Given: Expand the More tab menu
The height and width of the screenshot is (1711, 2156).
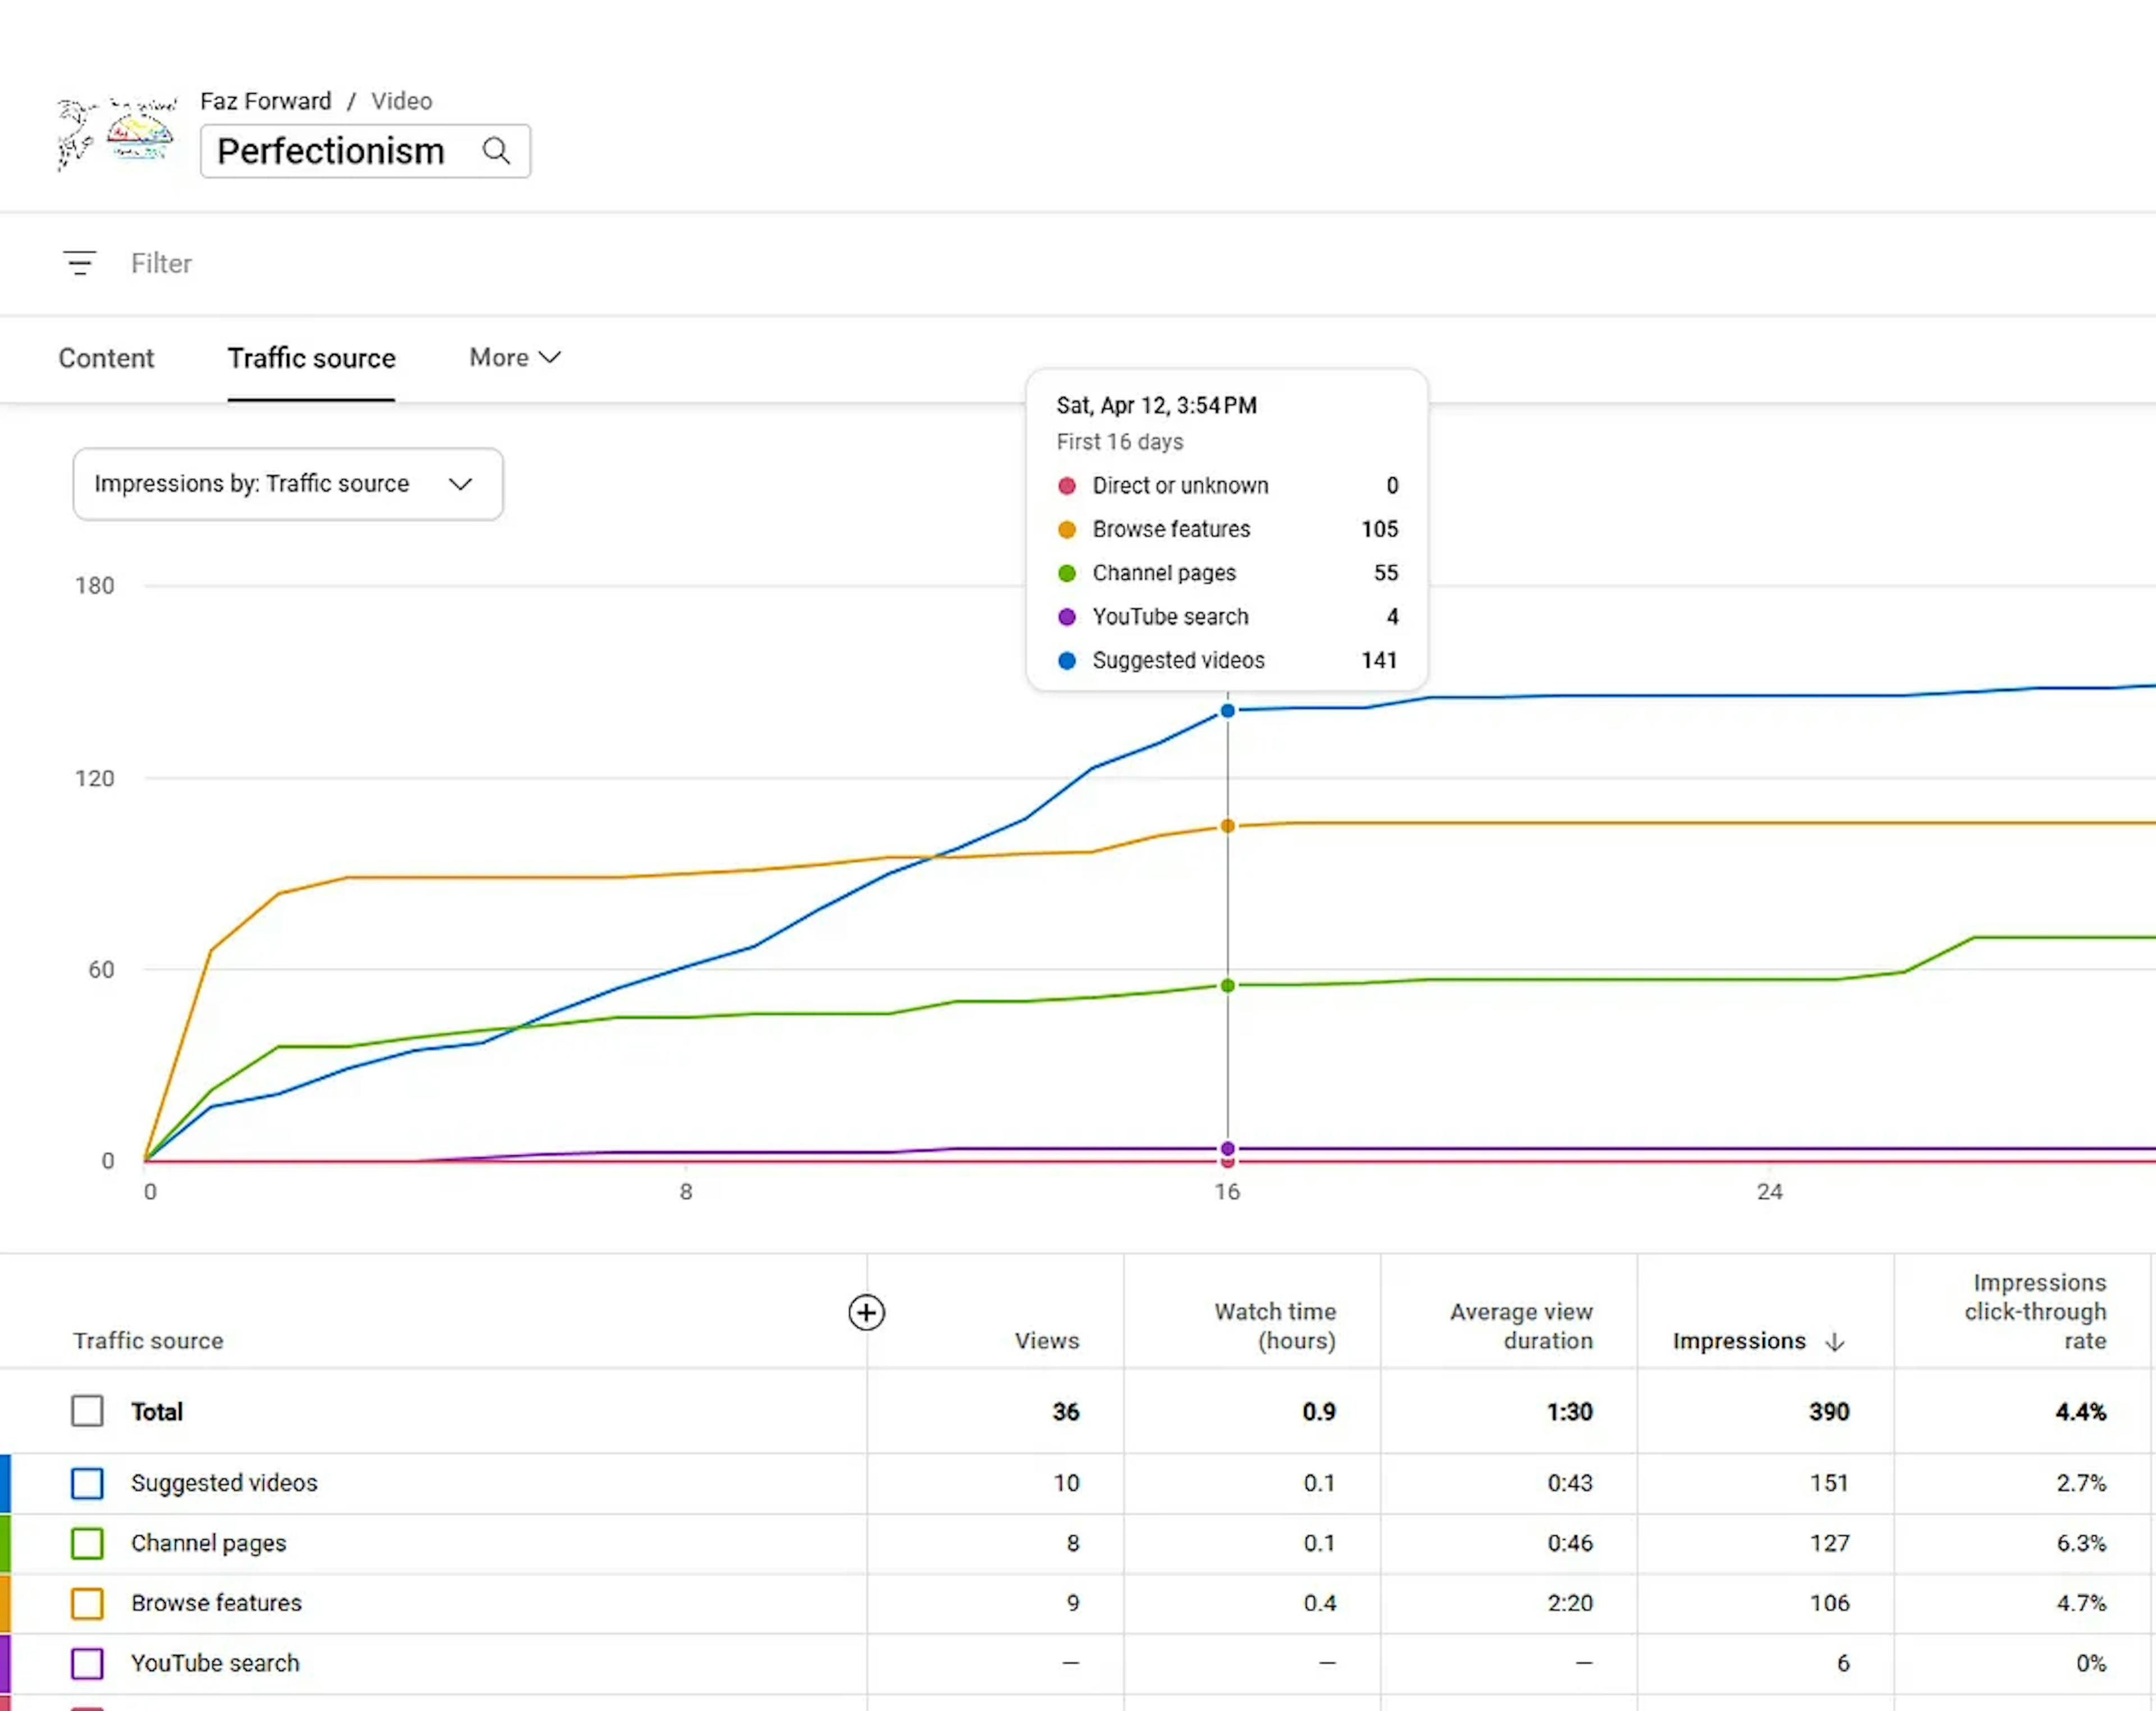Looking at the screenshot, I should [x=515, y=357].
